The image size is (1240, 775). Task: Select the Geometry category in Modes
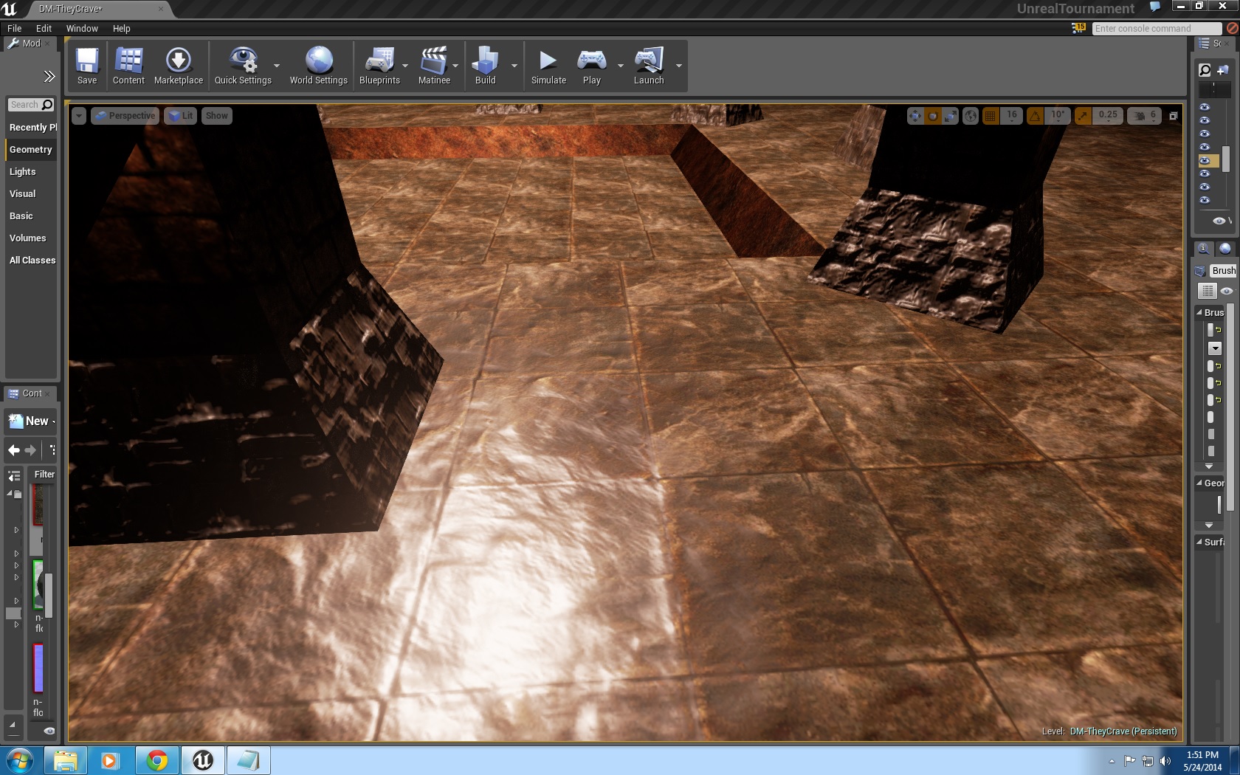pyautogui.click(x=31, y=149)
